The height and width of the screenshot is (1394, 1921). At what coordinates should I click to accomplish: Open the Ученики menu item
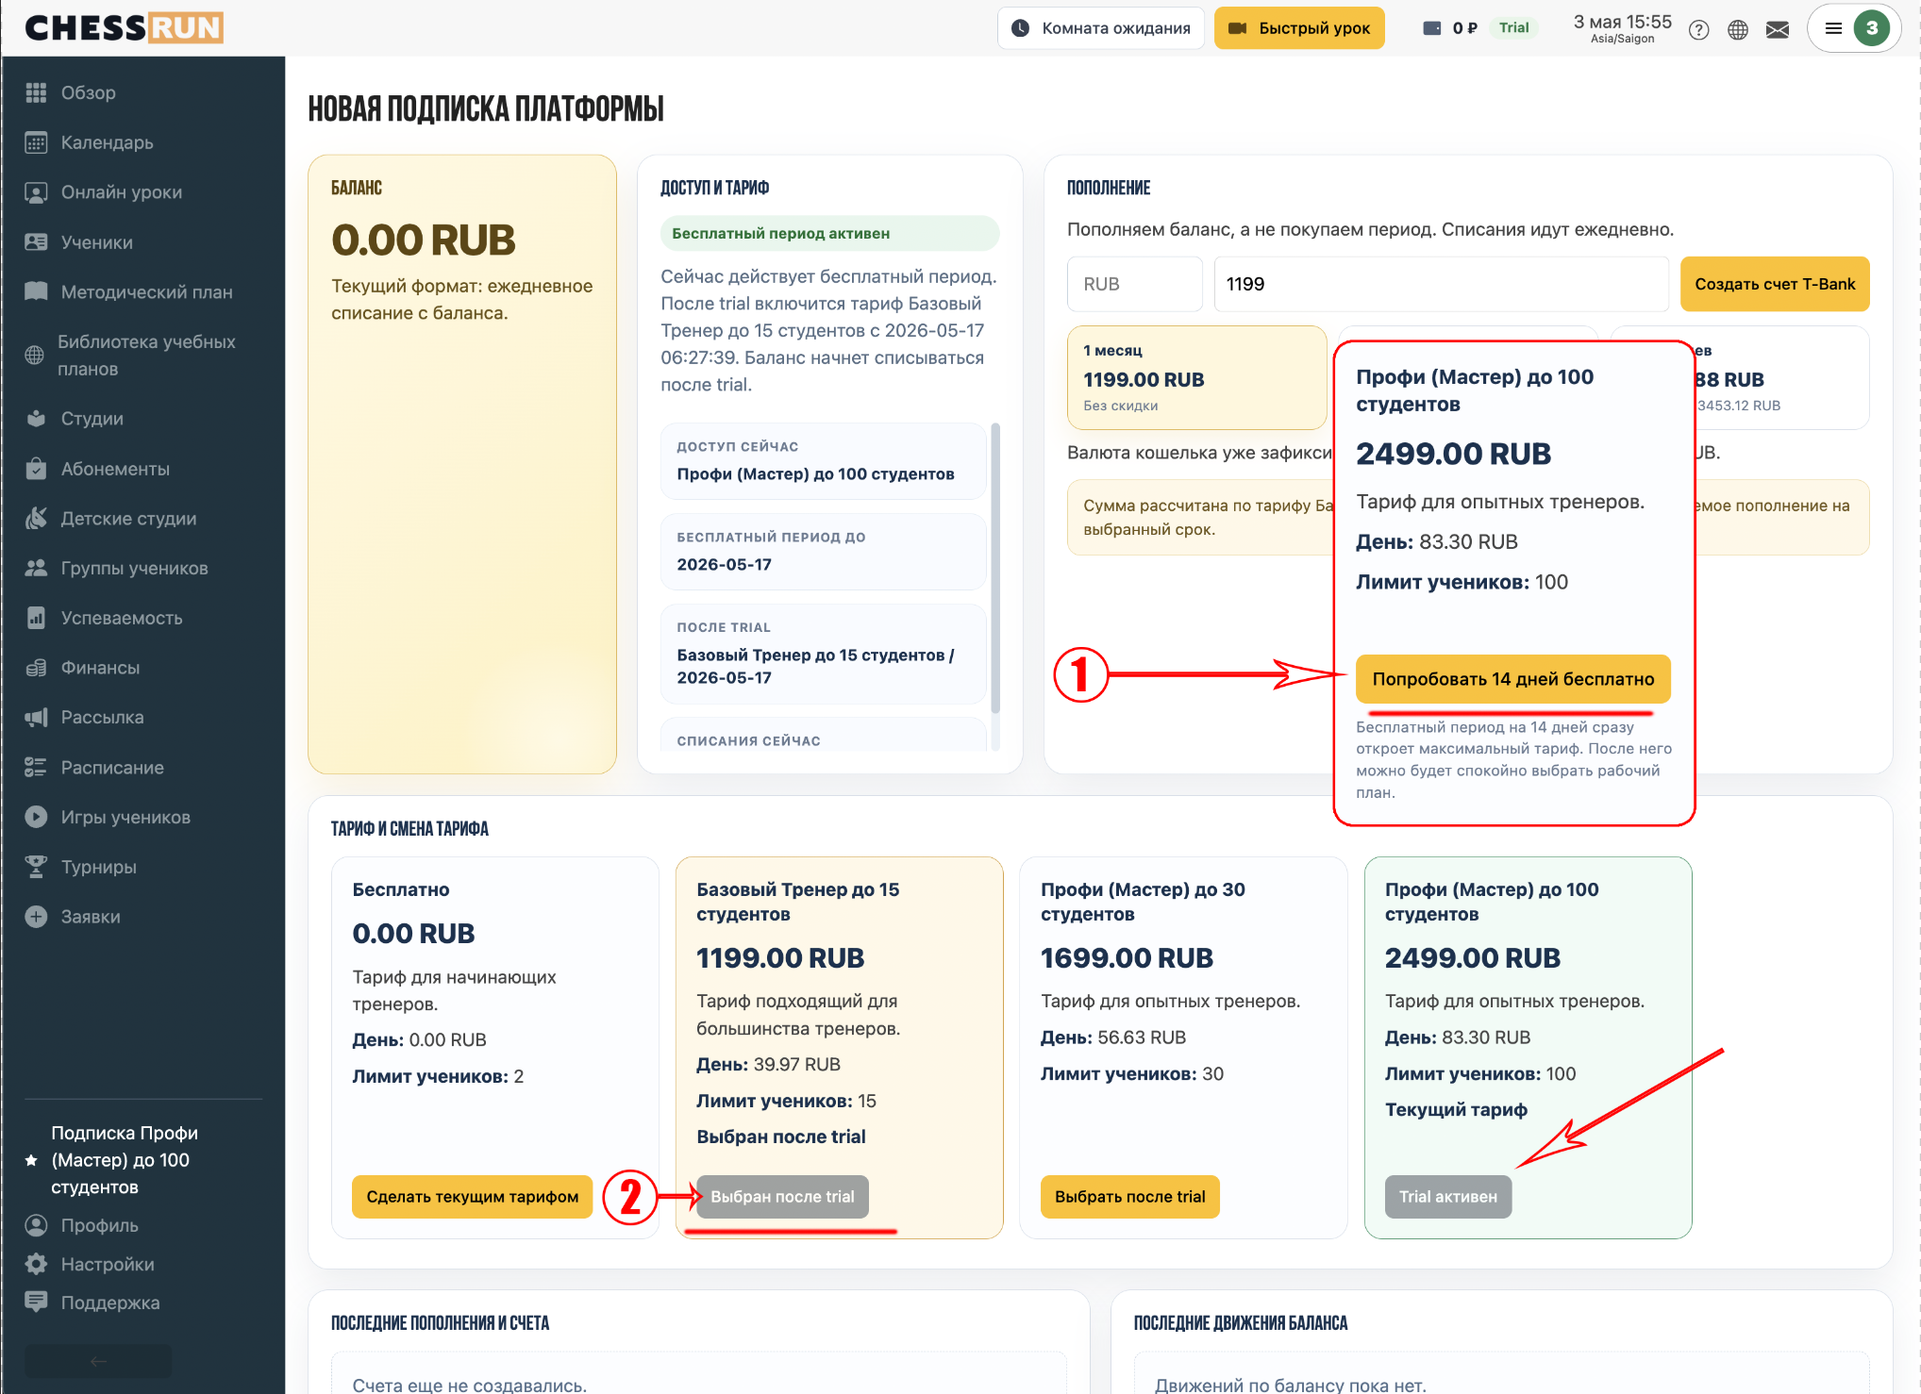pos(97,242)
